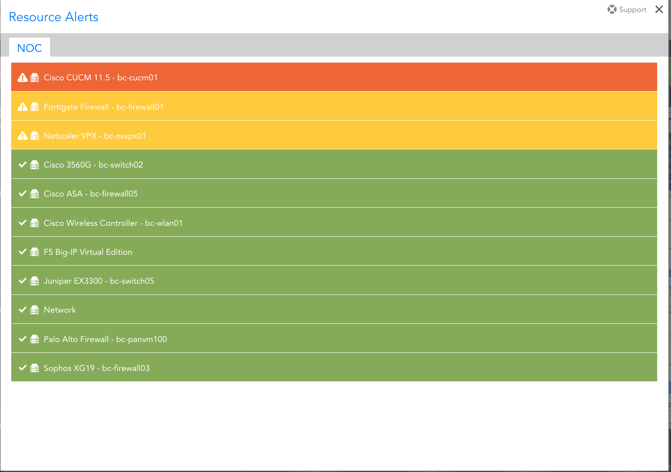Click the checkmark icon on F5 Big-IP row
The width and height of the screenshot is (671, 472).
pyautogui.click(x=23, y=252)
